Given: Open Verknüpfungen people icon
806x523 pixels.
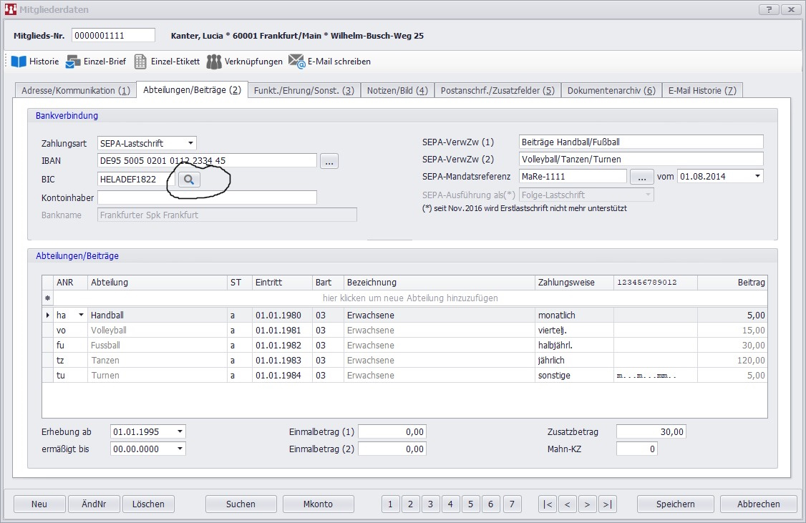Looking at the screenshot, I should pyautogui.click(x=214, y=62).
